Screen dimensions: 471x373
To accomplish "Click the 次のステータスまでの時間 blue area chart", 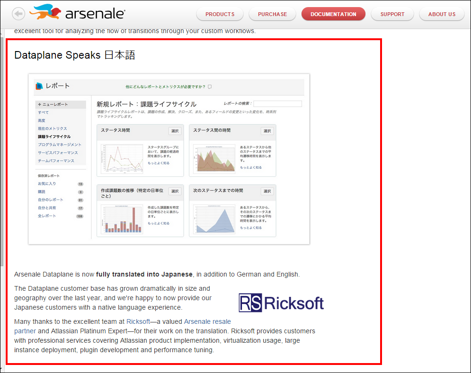I will [214, 219].
